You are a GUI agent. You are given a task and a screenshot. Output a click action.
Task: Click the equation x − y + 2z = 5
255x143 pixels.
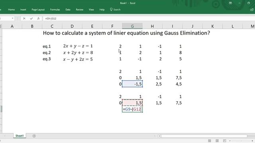click(x=78, y=59)
